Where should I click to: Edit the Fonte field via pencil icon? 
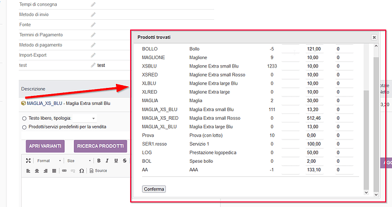[x=93, y=25]
